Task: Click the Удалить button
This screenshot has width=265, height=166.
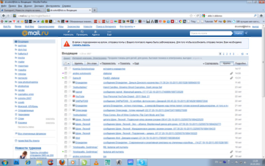Action: pyautogui.click(x=78, y=63)
